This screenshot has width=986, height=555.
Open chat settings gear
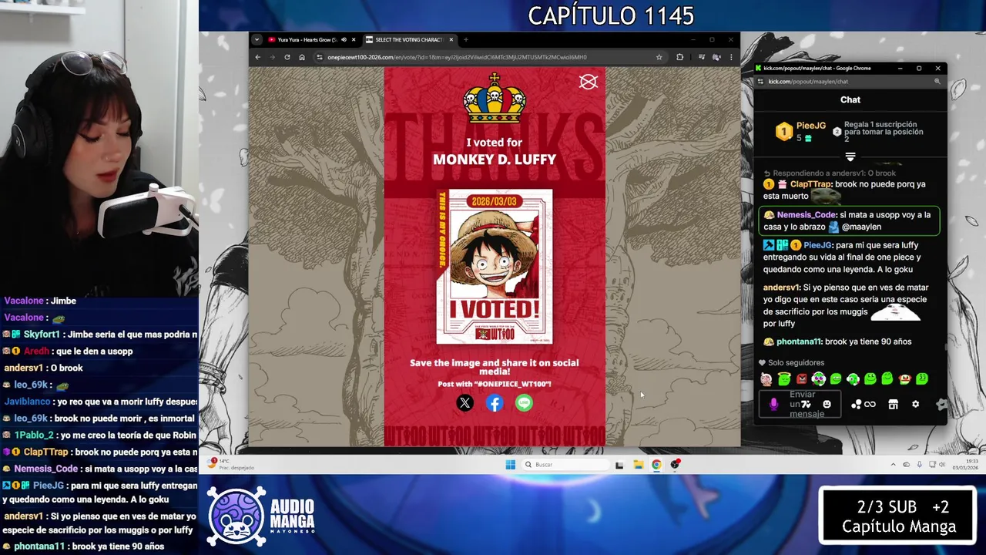tap(915, 404)
